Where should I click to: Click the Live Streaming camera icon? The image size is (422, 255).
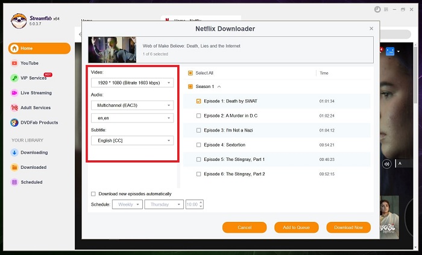coord(14,93)
